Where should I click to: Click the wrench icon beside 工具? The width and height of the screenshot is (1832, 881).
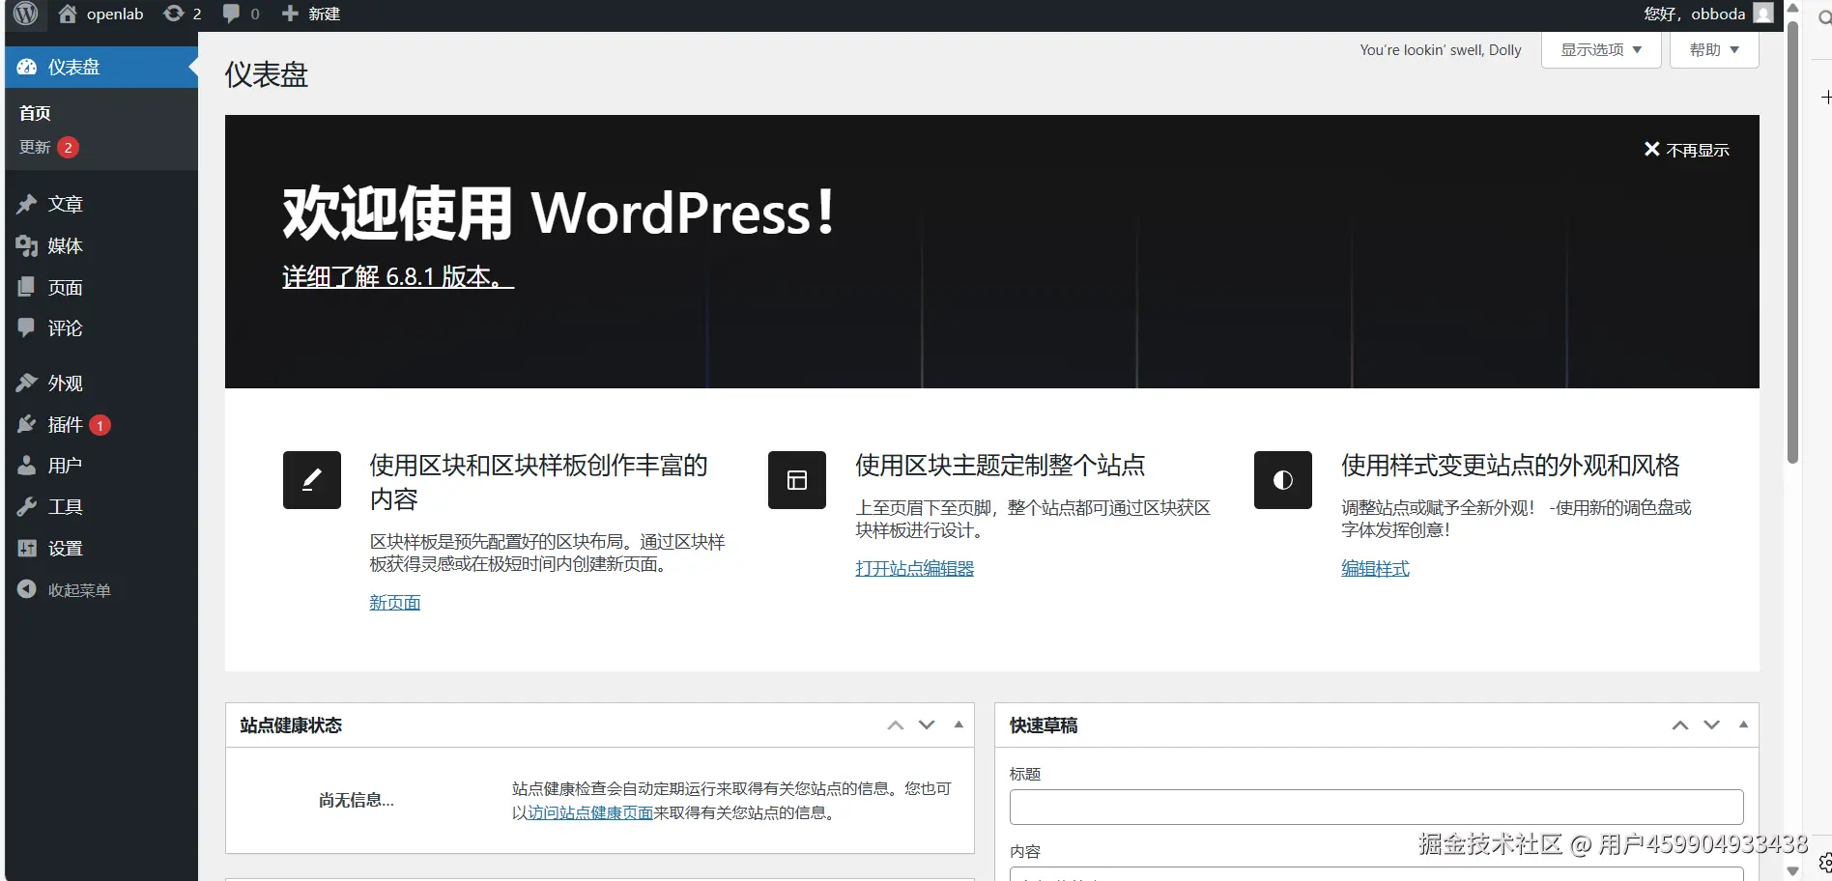(27, 507)
